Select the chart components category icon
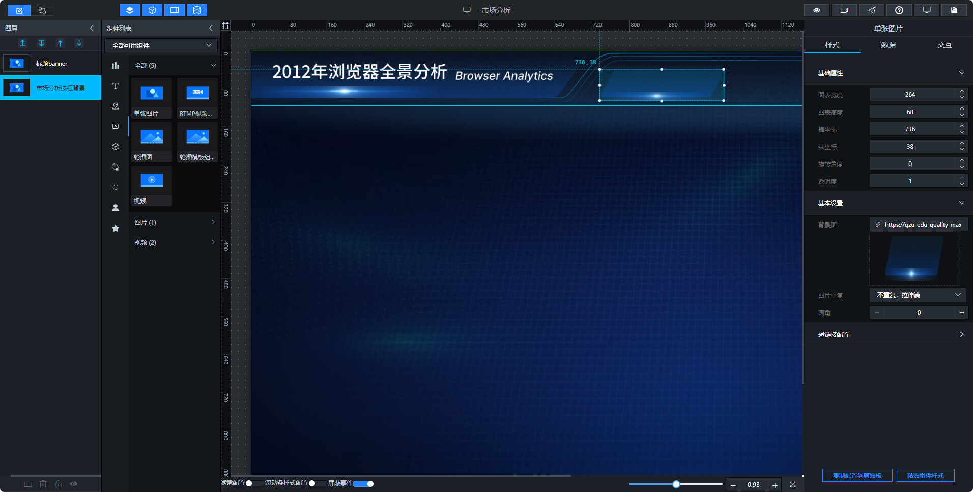Viewport: 973px width, 492px height. [116, 65]
